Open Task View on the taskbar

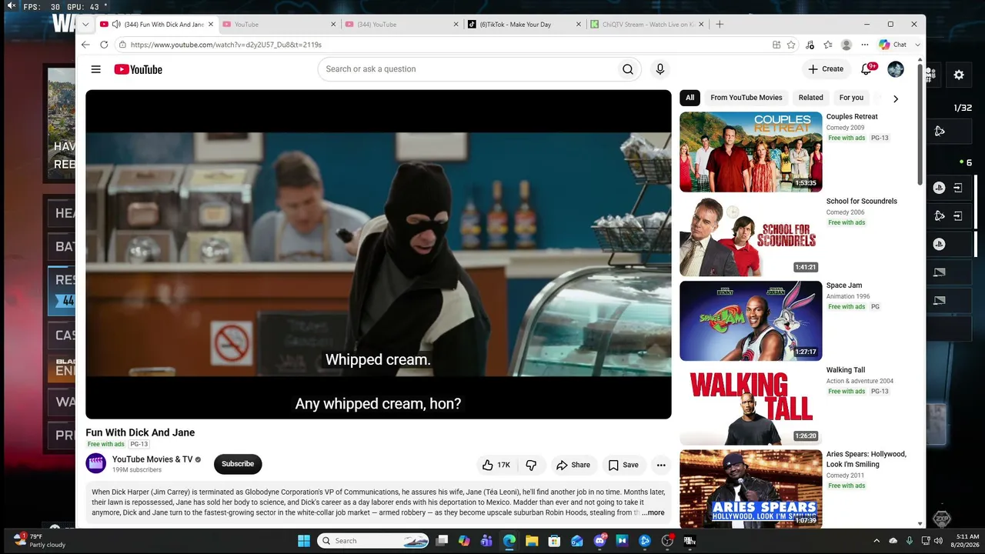click(442, 541)
